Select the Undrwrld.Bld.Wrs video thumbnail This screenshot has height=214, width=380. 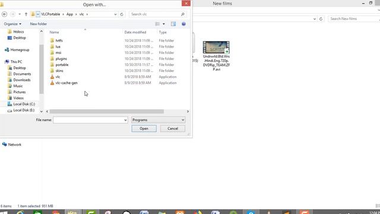[x=216, y=47]
